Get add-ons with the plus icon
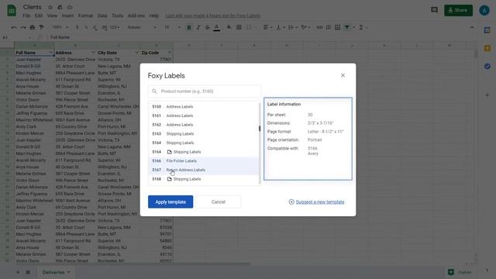The width and height of the screenshot is (496, 279). click(487, 95)
